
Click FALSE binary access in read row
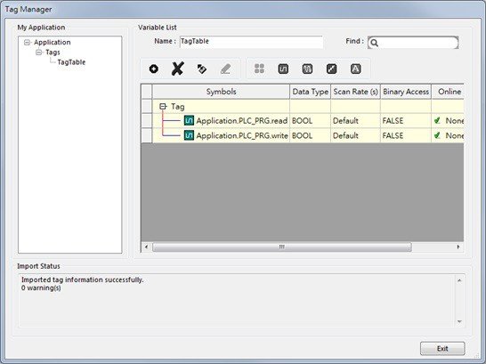393,120
